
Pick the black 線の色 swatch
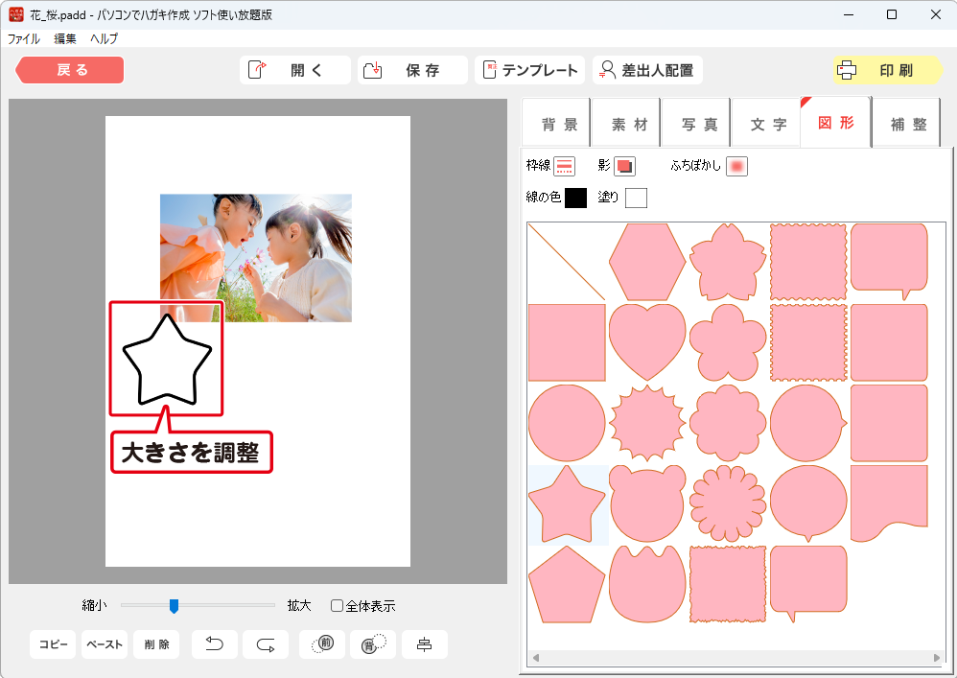pos(575,198)
